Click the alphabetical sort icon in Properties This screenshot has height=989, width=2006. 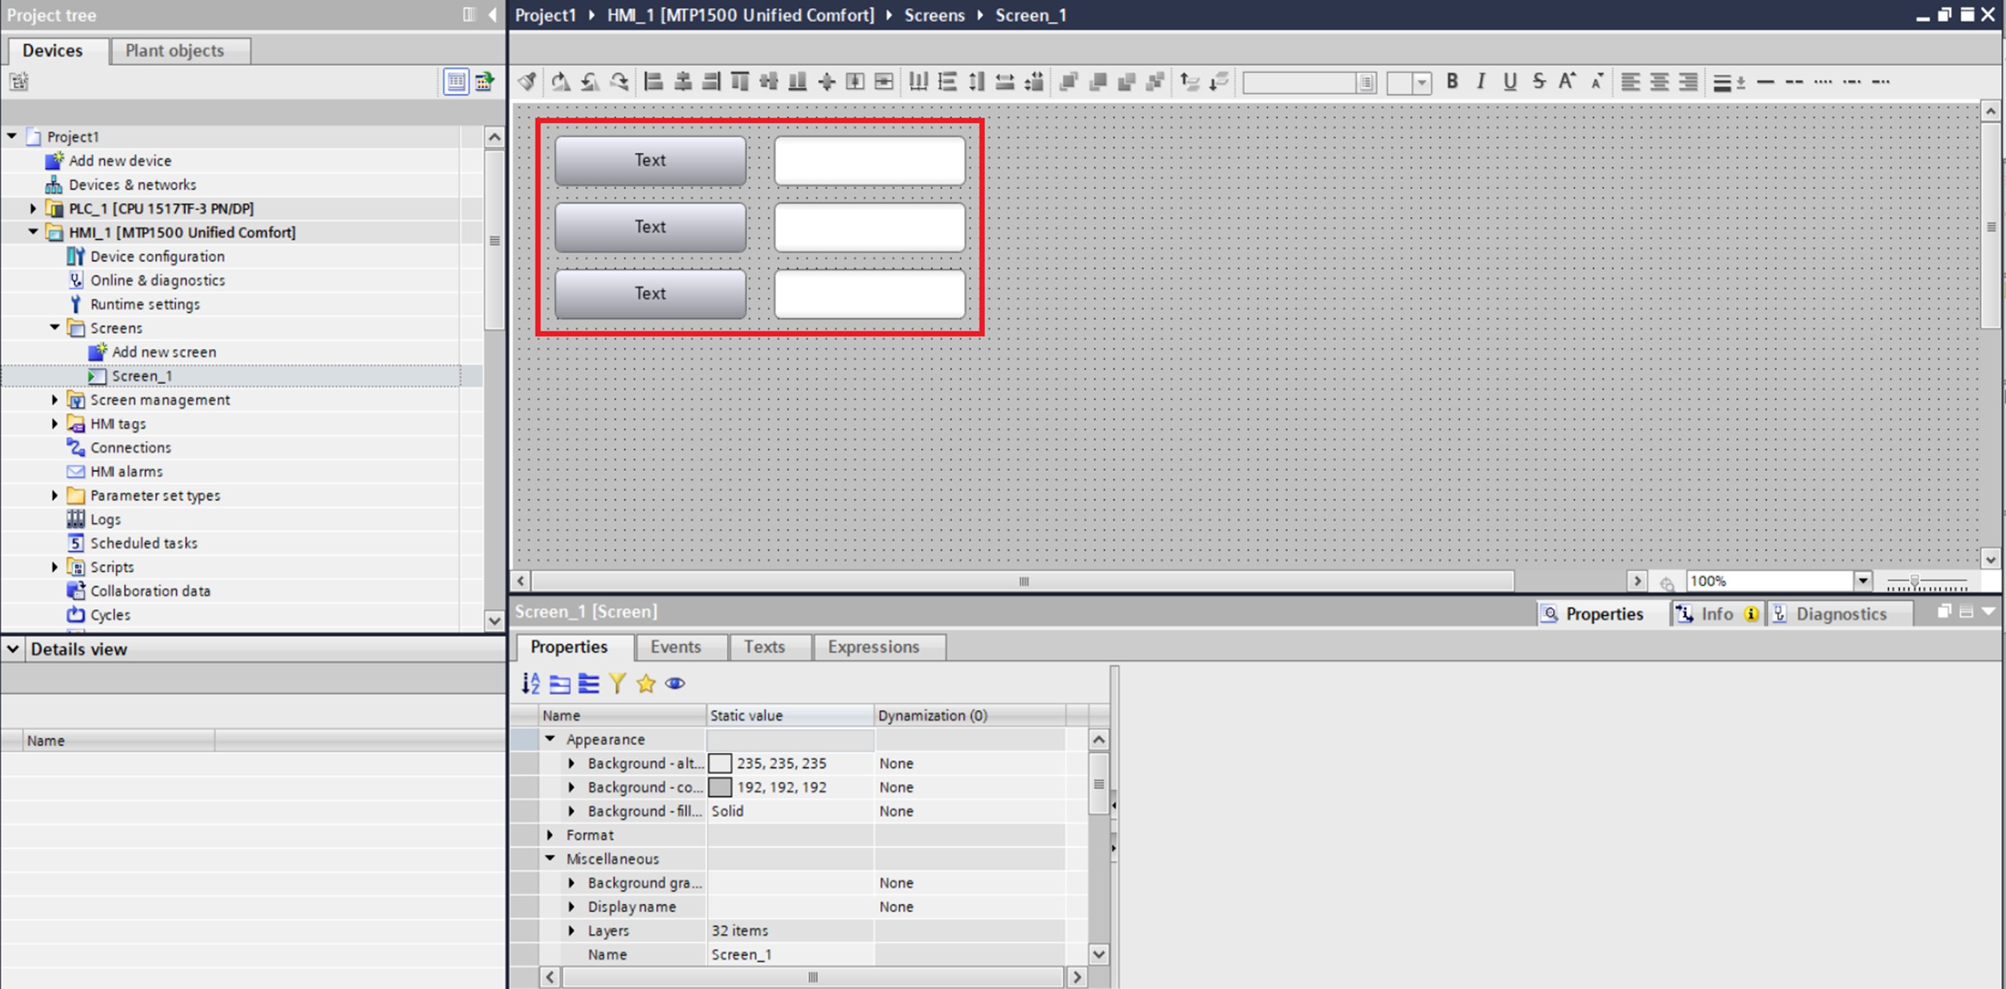coord(531,683)
